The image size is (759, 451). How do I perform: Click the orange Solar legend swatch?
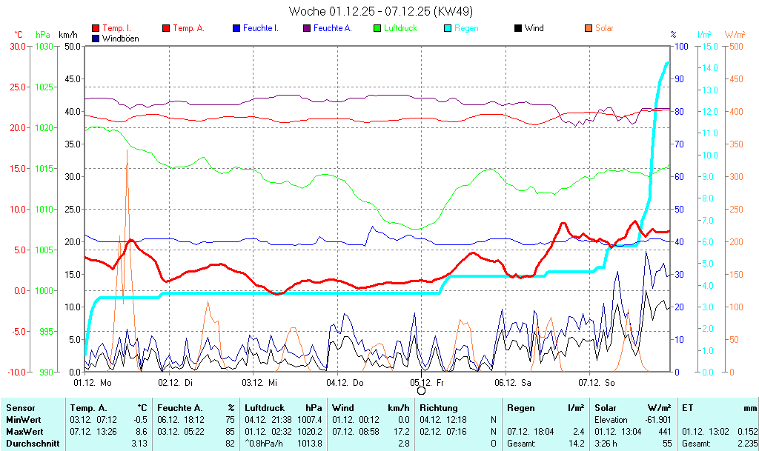tap(589, 28)
